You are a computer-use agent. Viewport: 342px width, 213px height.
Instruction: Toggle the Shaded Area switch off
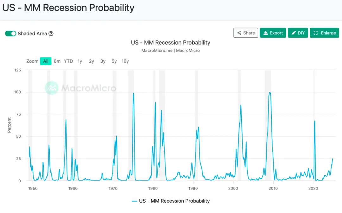click(10, 33)
